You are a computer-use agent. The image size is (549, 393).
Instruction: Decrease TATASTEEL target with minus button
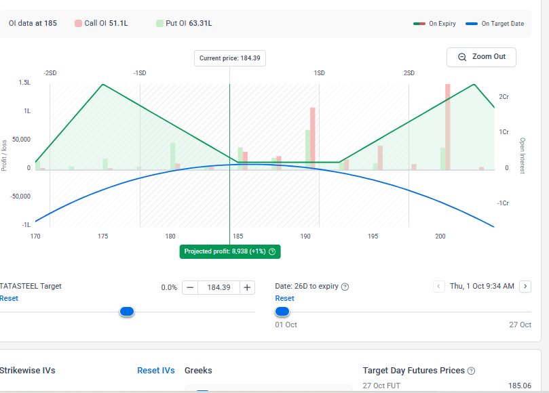coord(190,287)
